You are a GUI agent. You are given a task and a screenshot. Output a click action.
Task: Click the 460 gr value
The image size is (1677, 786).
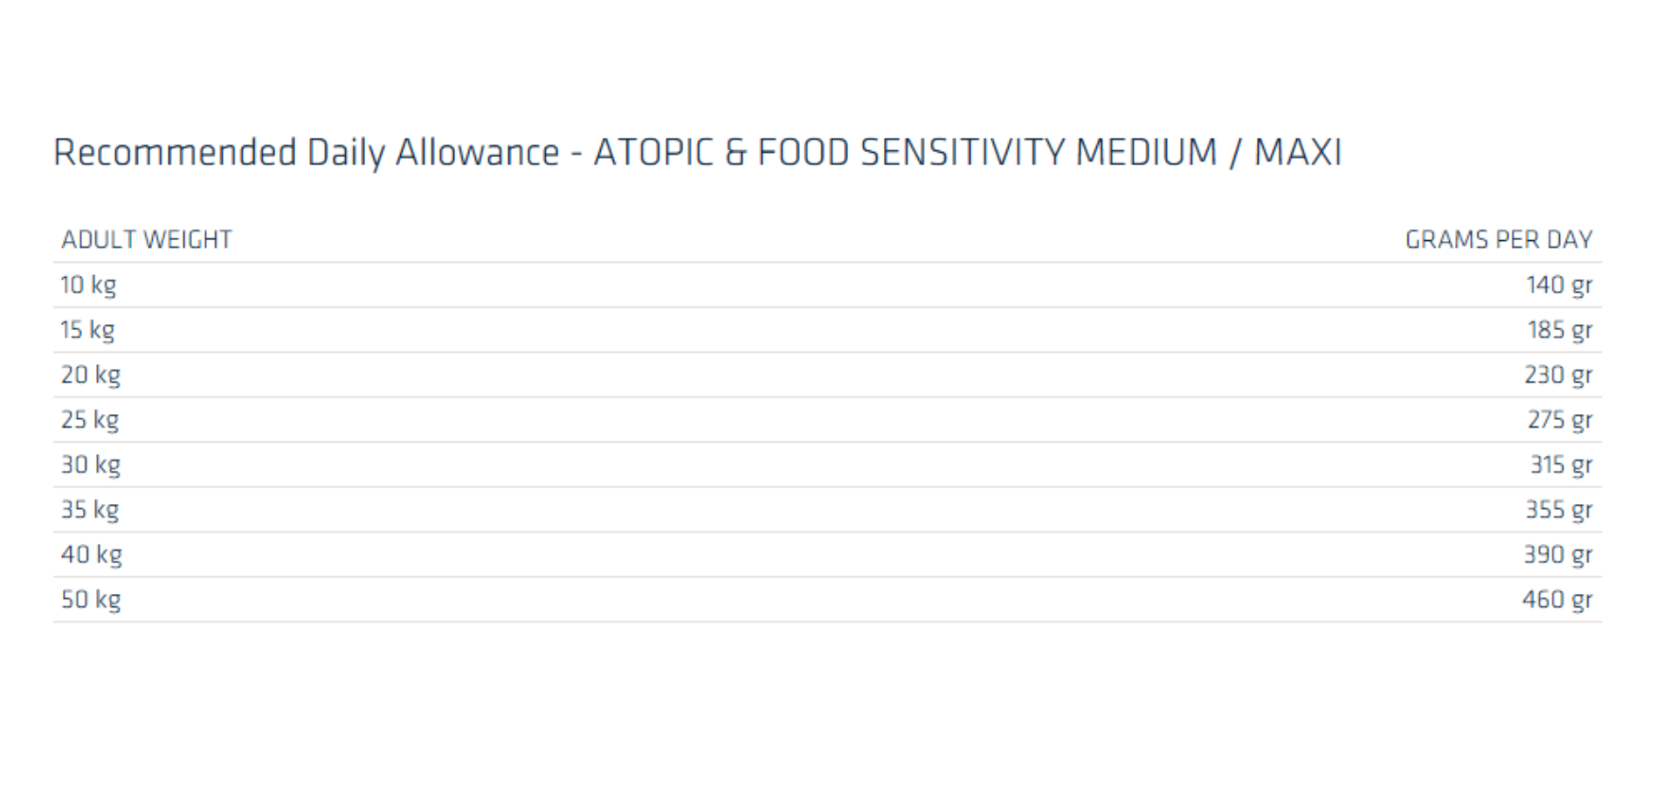pyautogui.click(x=1557, y=600)
